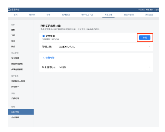Expand the 管理人数 row chevron
This screenshot has height=132, width=165.
click(x=149, y=47)
